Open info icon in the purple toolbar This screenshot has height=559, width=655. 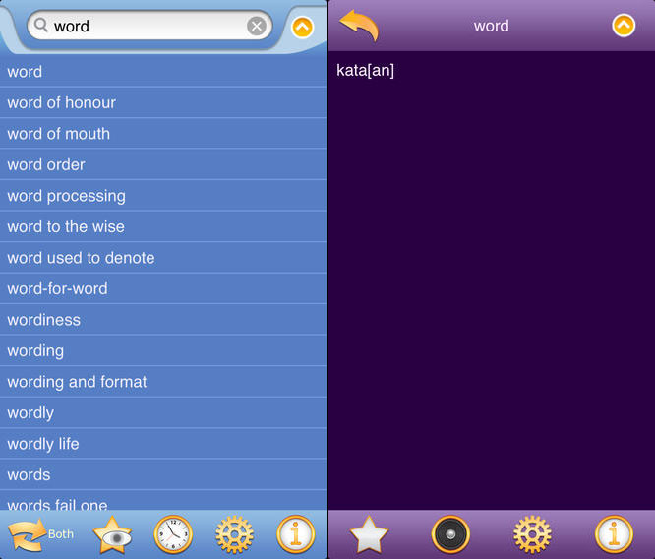pos(614,534)
